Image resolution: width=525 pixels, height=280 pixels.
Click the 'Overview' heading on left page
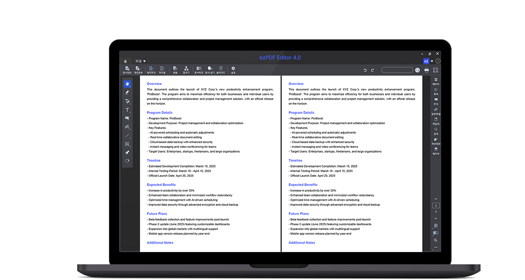tap(154, 84)
